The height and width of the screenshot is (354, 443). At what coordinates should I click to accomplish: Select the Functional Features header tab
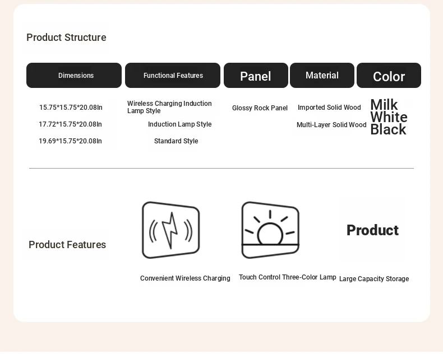point(173,76)
